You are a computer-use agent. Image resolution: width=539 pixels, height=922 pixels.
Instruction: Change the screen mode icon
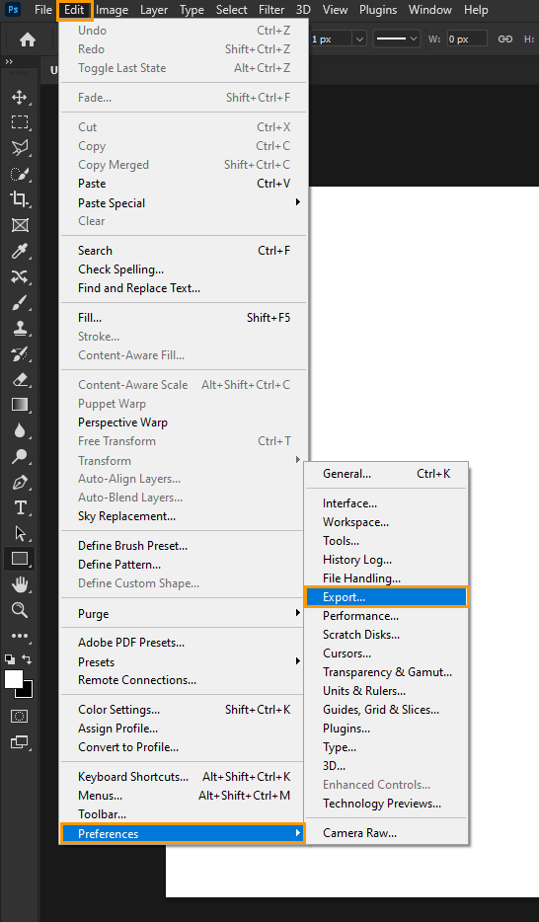pyautogui.click(x=20, y=742)
